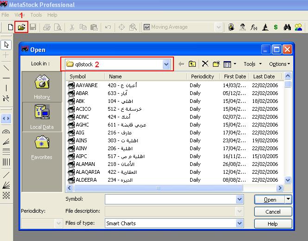The height and width of the screenshot is (241, 308).
Task: Open the Tools menu in menu bar
Action: pyautogui.click(x=36, y=15)
